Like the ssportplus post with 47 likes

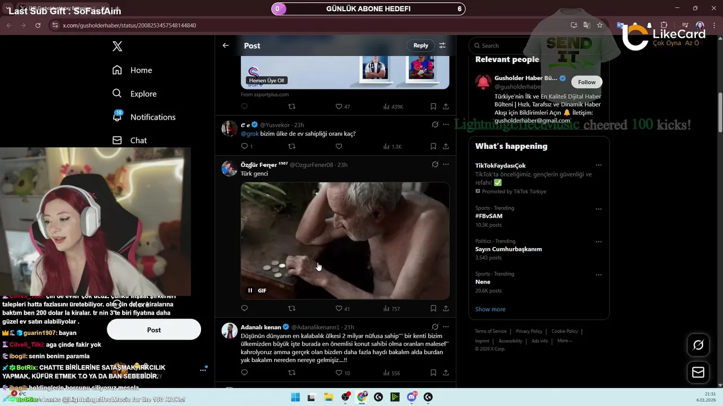[x=343, y=107]
